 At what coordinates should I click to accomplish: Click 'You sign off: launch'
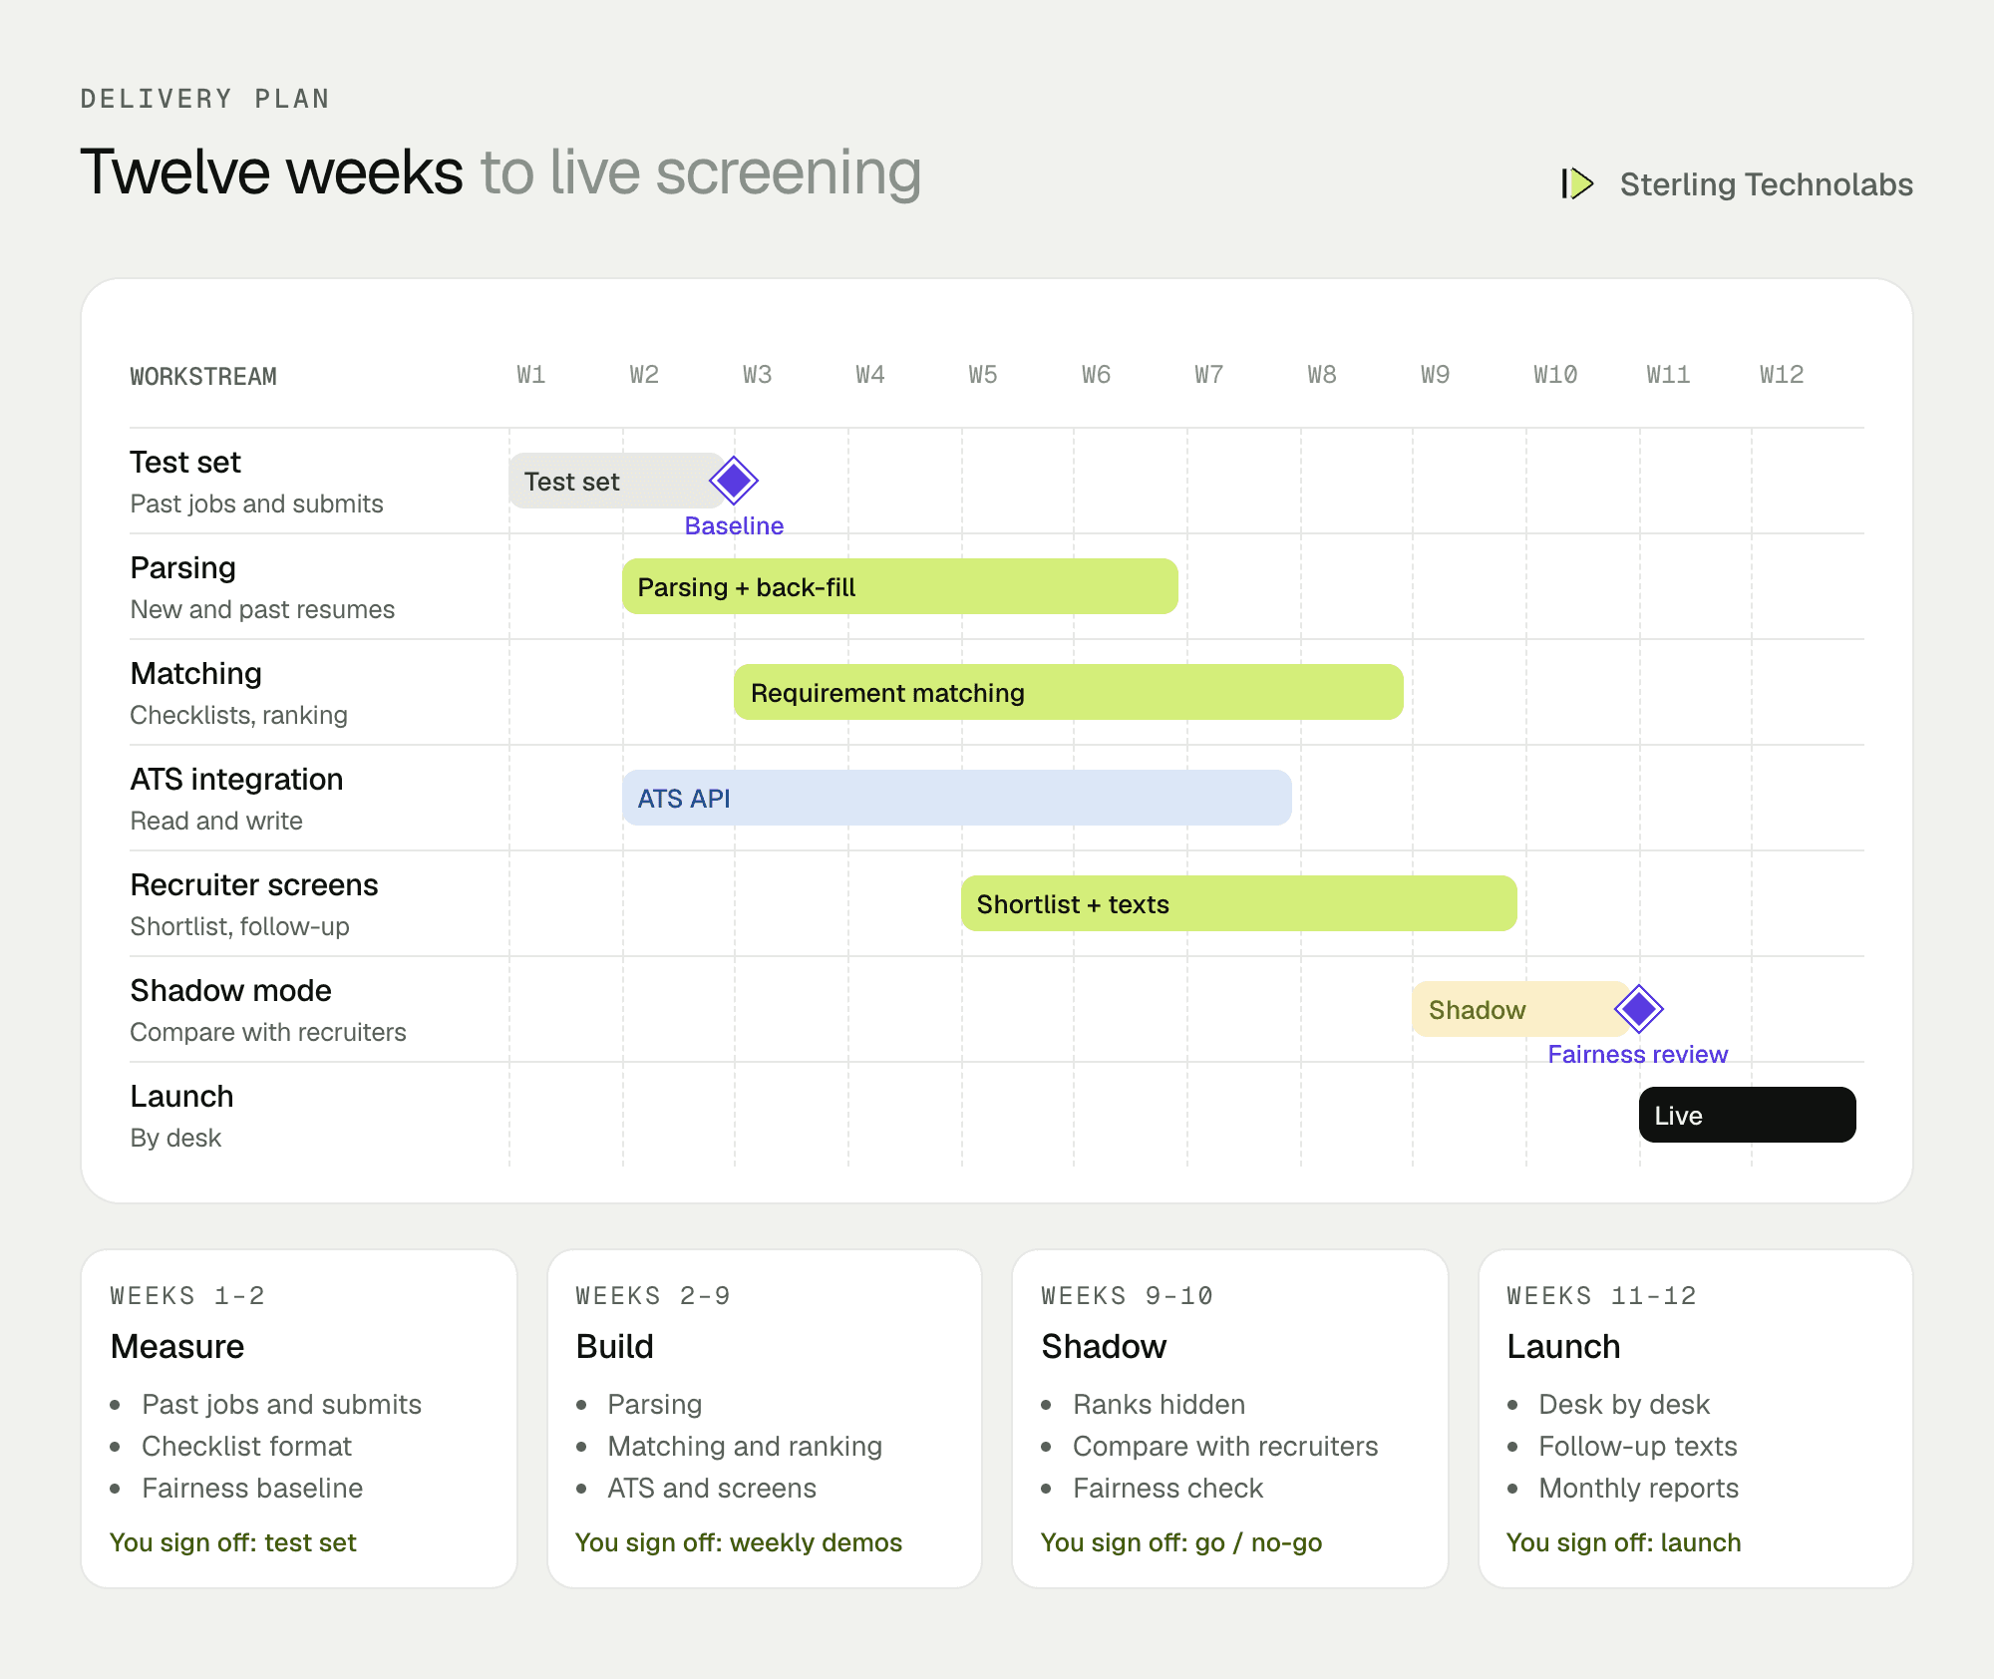(1623, 1542)
